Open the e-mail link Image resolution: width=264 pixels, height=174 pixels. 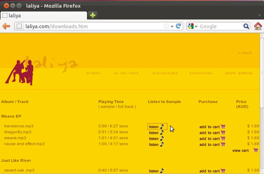245,53
